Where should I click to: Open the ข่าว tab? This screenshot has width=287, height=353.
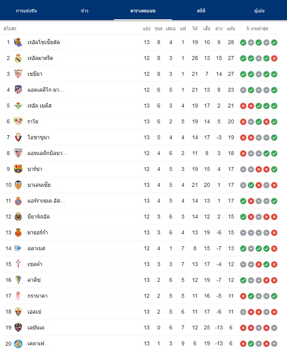84,11
